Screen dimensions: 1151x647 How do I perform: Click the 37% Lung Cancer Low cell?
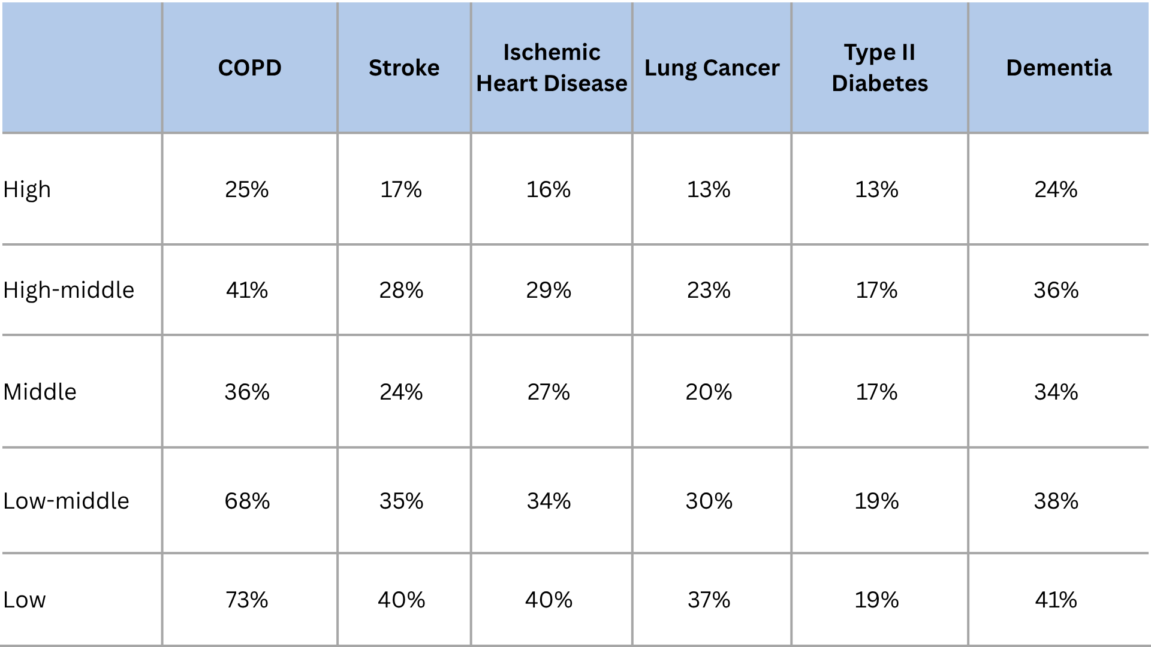point(709,600)
